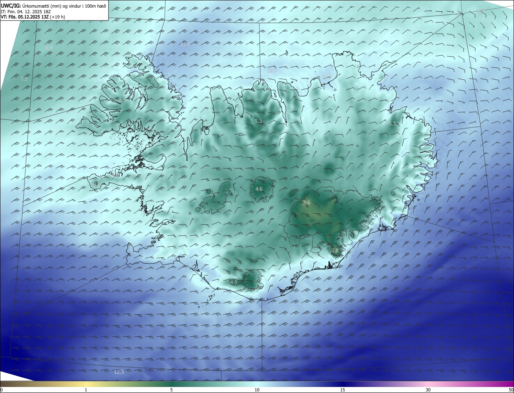Click the 5.5 value label in east Iceland

[392, 124]
